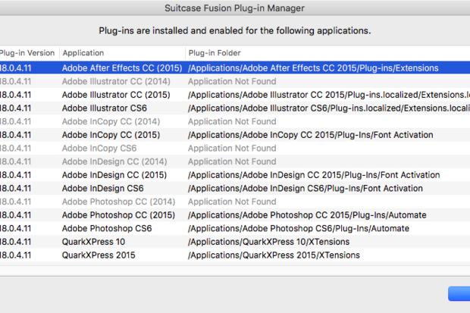Click Application Not Found for Photoshop CC (2014)
470x313 pixels.
[x=232, y=202]
